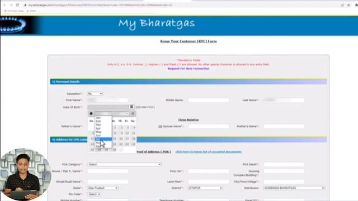
Task: Click the Street/Road Name field
Action: [x=107, y=181]
